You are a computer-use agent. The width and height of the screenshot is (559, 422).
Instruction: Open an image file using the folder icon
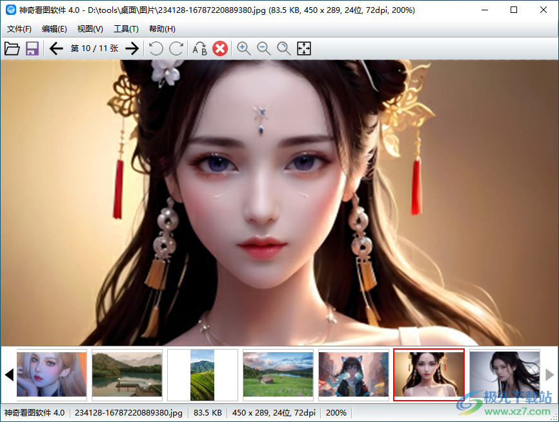coord(12,48)
